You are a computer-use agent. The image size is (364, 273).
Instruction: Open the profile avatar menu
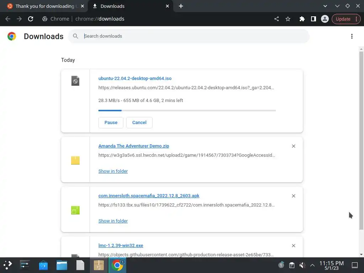[x=325, y=19]
